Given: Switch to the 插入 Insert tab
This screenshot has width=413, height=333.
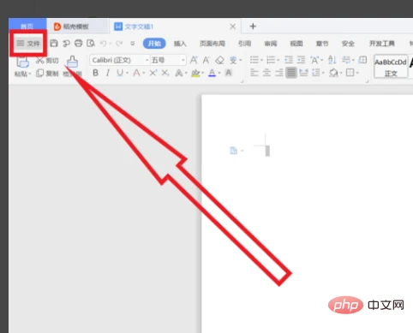Looking at the screenshot, I should pos(180,44).
